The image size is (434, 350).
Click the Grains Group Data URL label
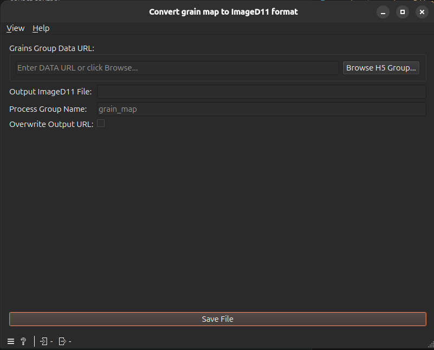[52, 48]
